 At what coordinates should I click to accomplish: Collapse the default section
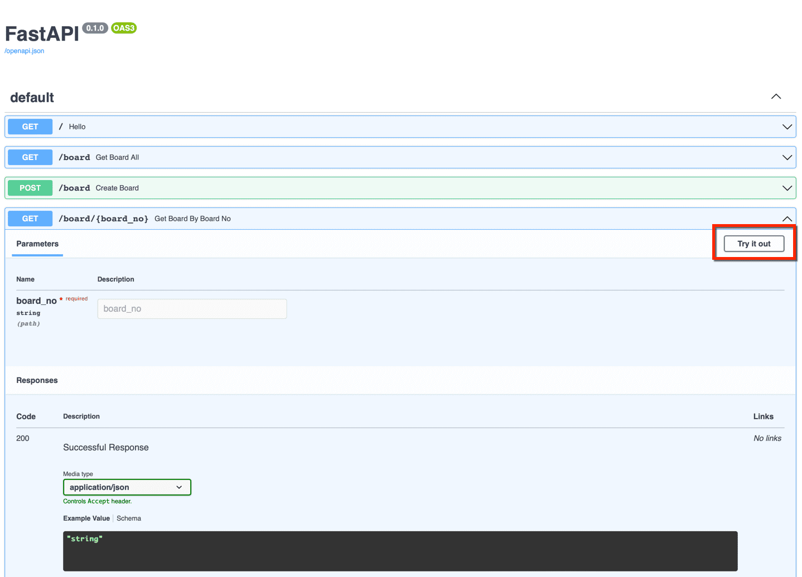pos(776,96)
